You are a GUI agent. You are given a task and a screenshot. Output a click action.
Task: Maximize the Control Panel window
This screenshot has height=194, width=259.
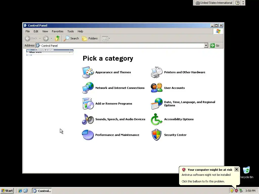(x=217, y=26)
